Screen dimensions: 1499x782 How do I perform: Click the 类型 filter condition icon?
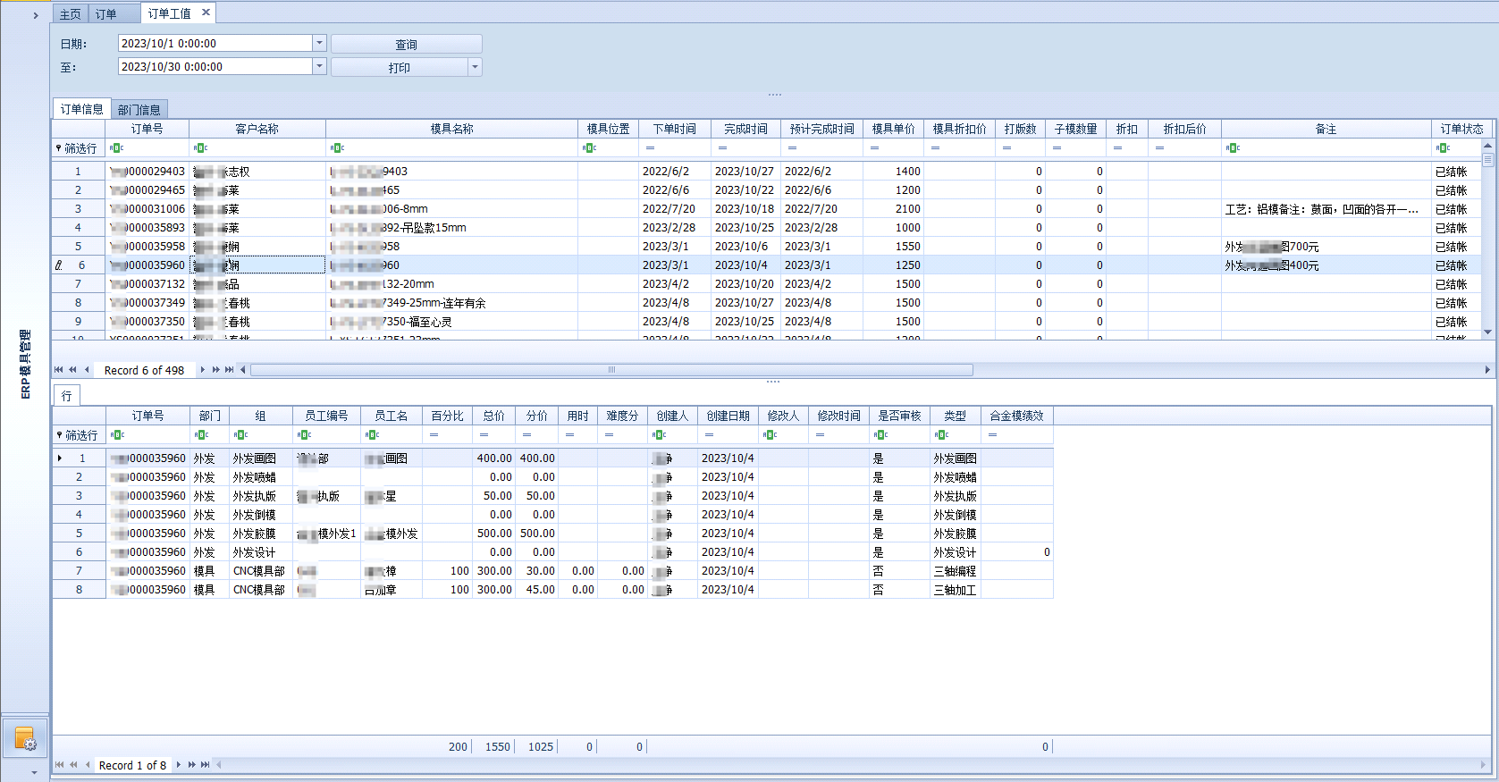[941, 435]
